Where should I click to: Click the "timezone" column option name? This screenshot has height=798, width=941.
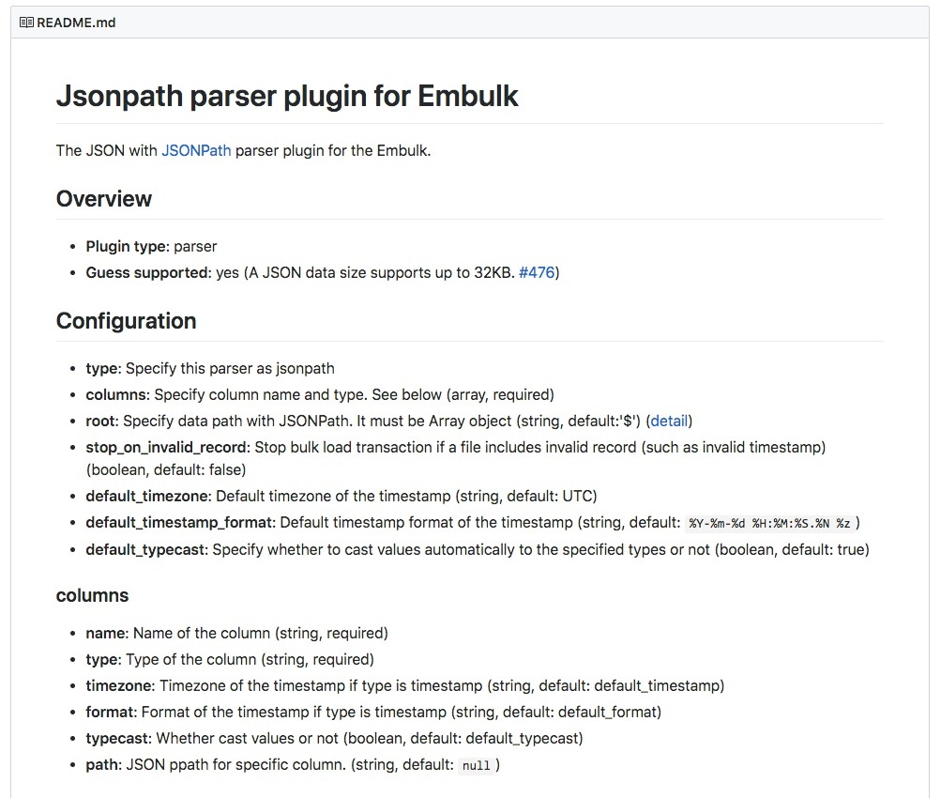pos(120,685)
